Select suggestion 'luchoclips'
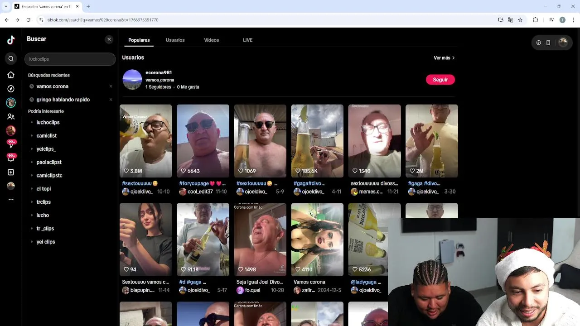This screenshot has height=326, width=580. 48,122
